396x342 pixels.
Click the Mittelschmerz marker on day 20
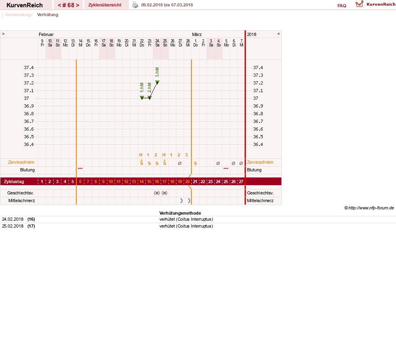pos(189,201)
